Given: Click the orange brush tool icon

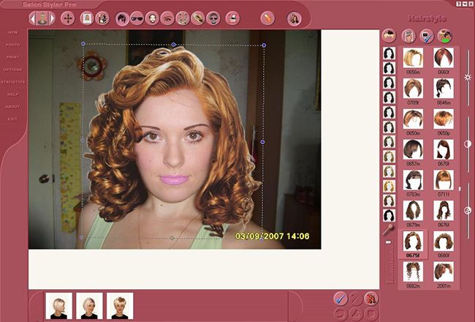Looking at the screenshot, I should (267, 18).
